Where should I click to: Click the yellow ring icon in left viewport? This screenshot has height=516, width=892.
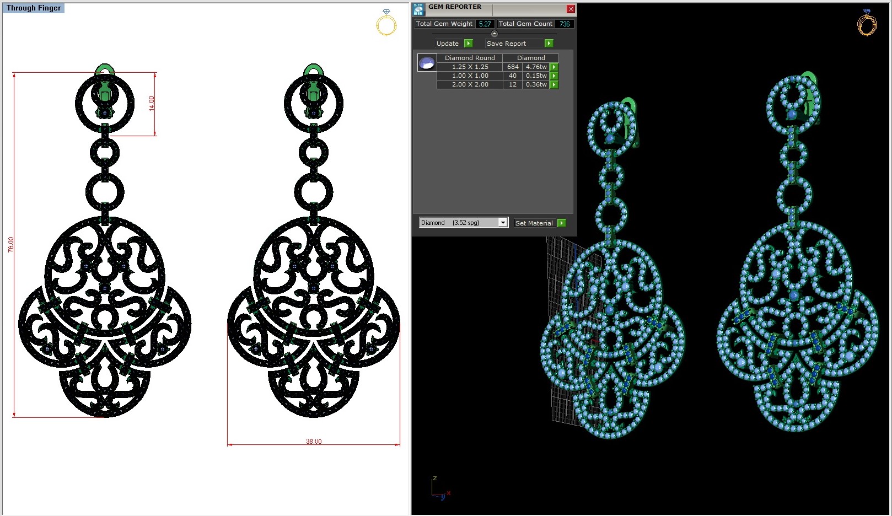click(386, 23)
